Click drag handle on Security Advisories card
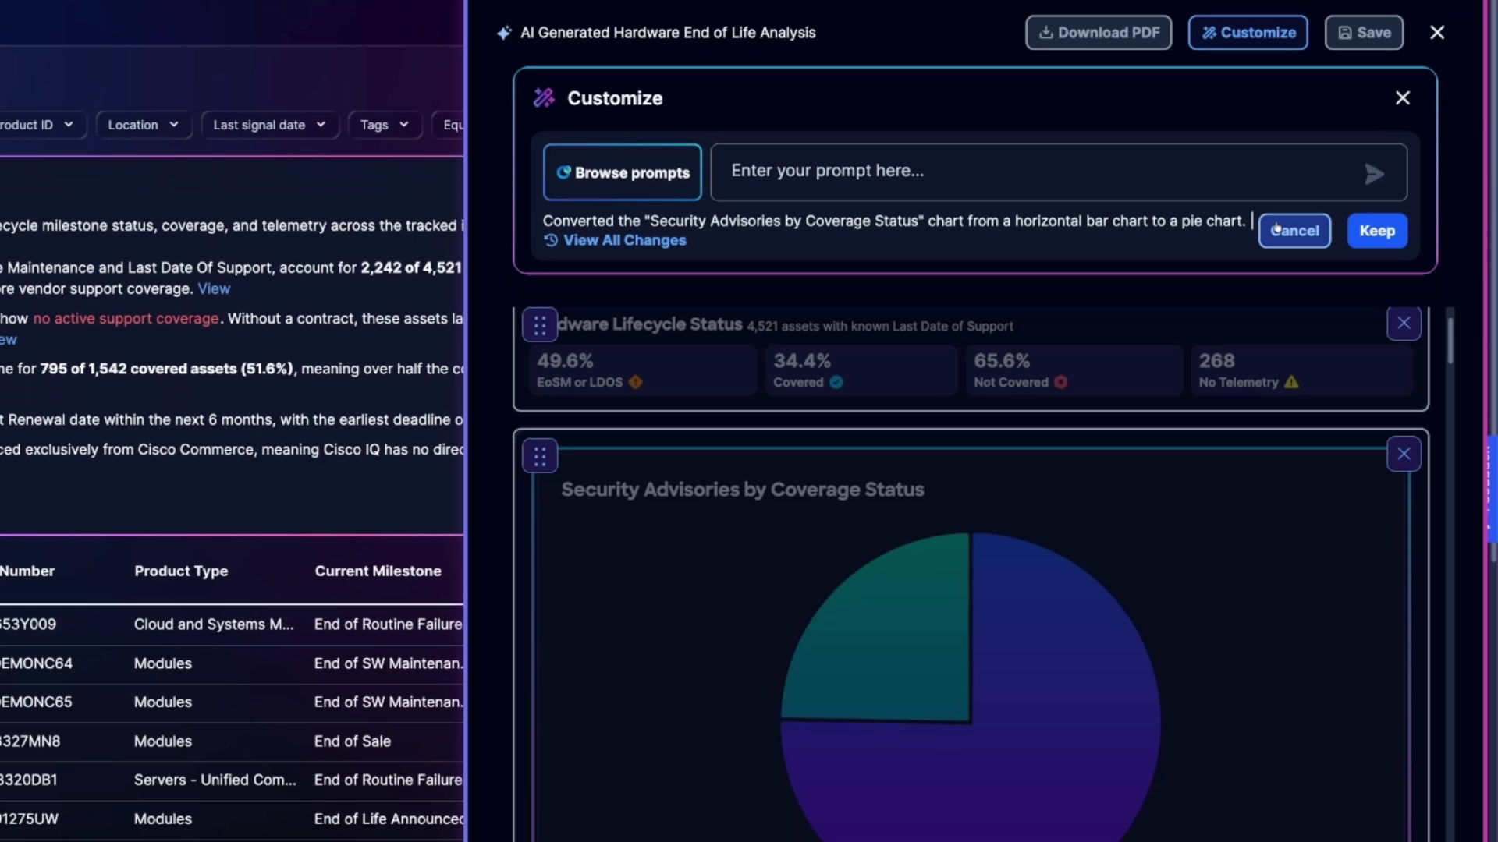The height and width of the screenshot is (842, 1498). [x=540, y=457]
